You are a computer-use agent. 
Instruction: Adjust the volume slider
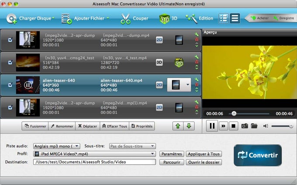[282, 126]
